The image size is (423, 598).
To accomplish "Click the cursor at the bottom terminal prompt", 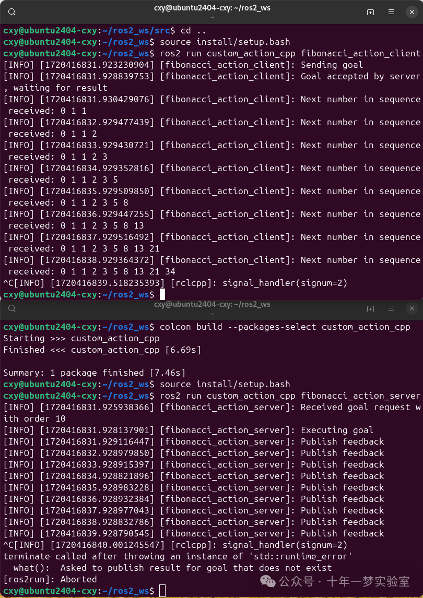I will [162, 591].
